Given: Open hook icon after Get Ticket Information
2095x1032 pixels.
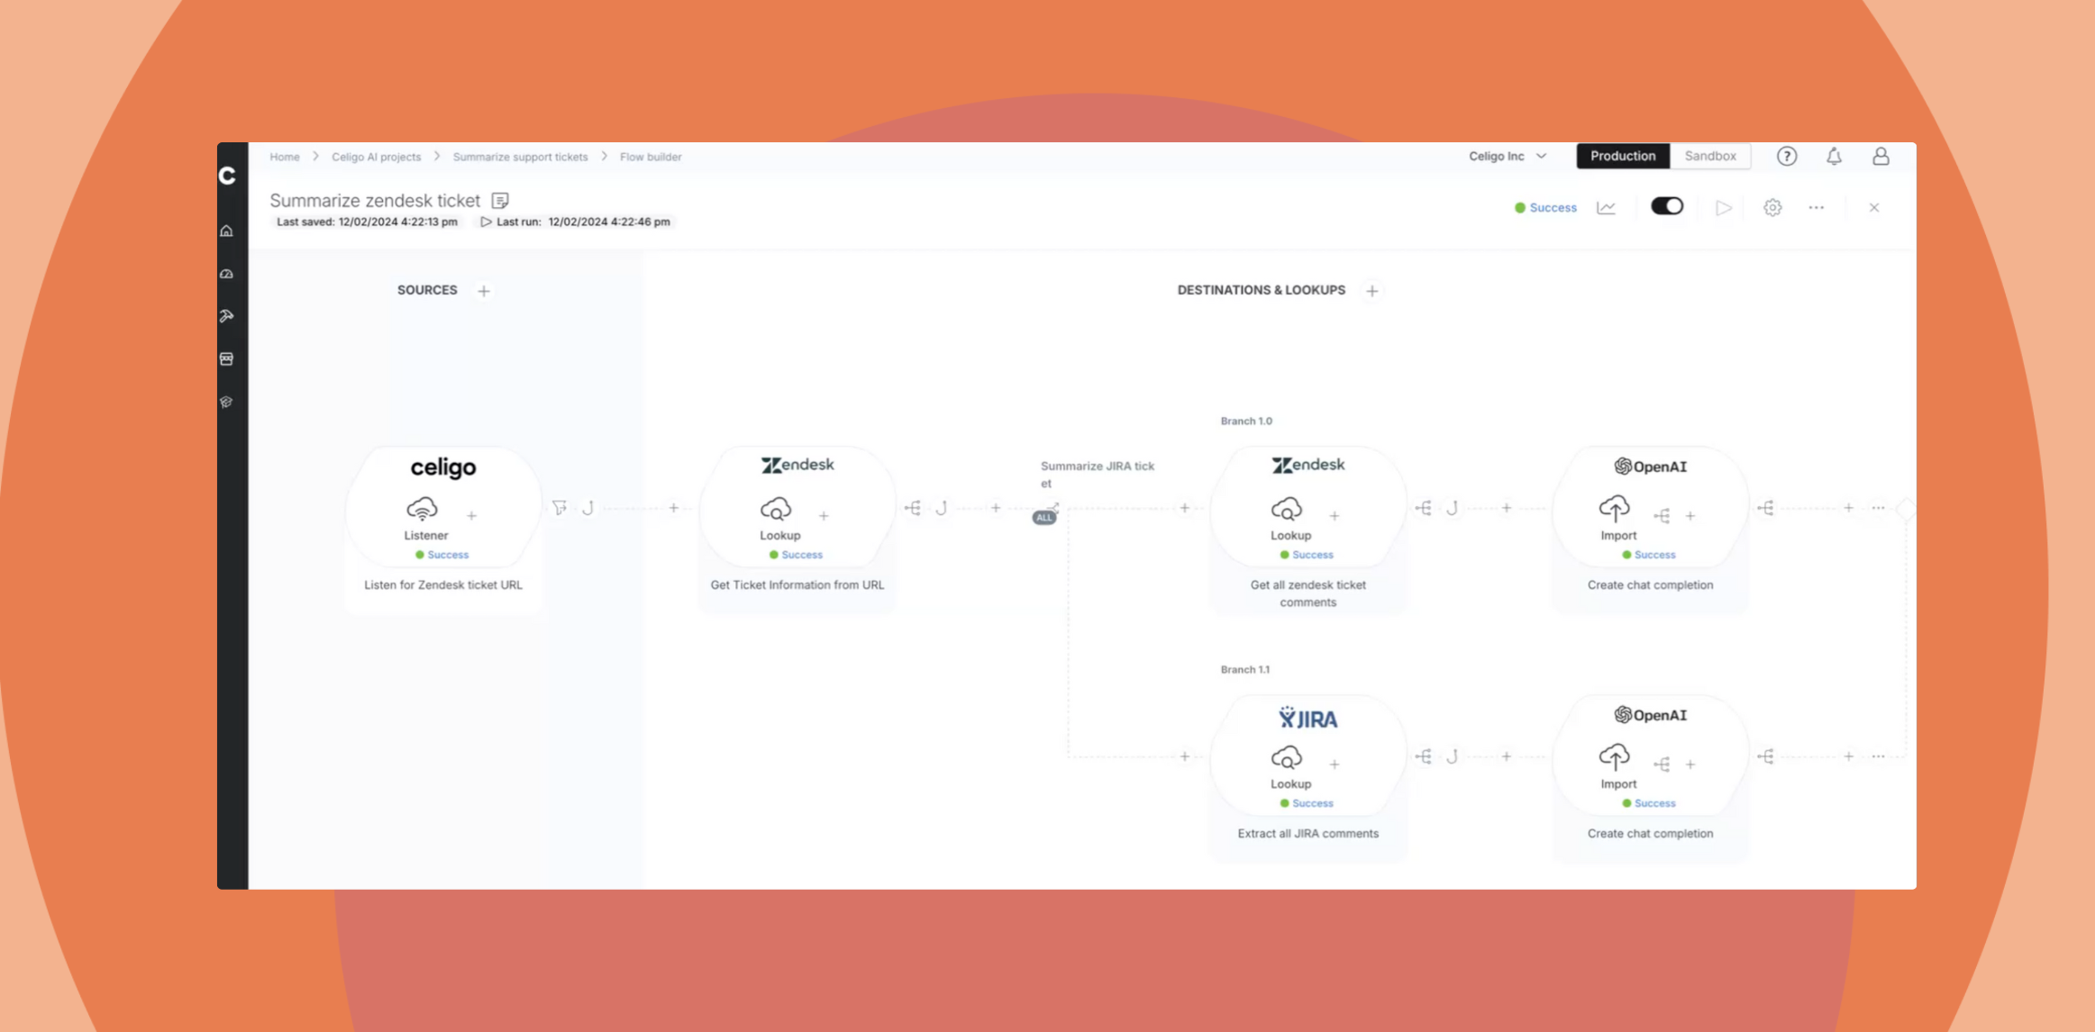Looking at the screenshot, I should coord(941,508).
